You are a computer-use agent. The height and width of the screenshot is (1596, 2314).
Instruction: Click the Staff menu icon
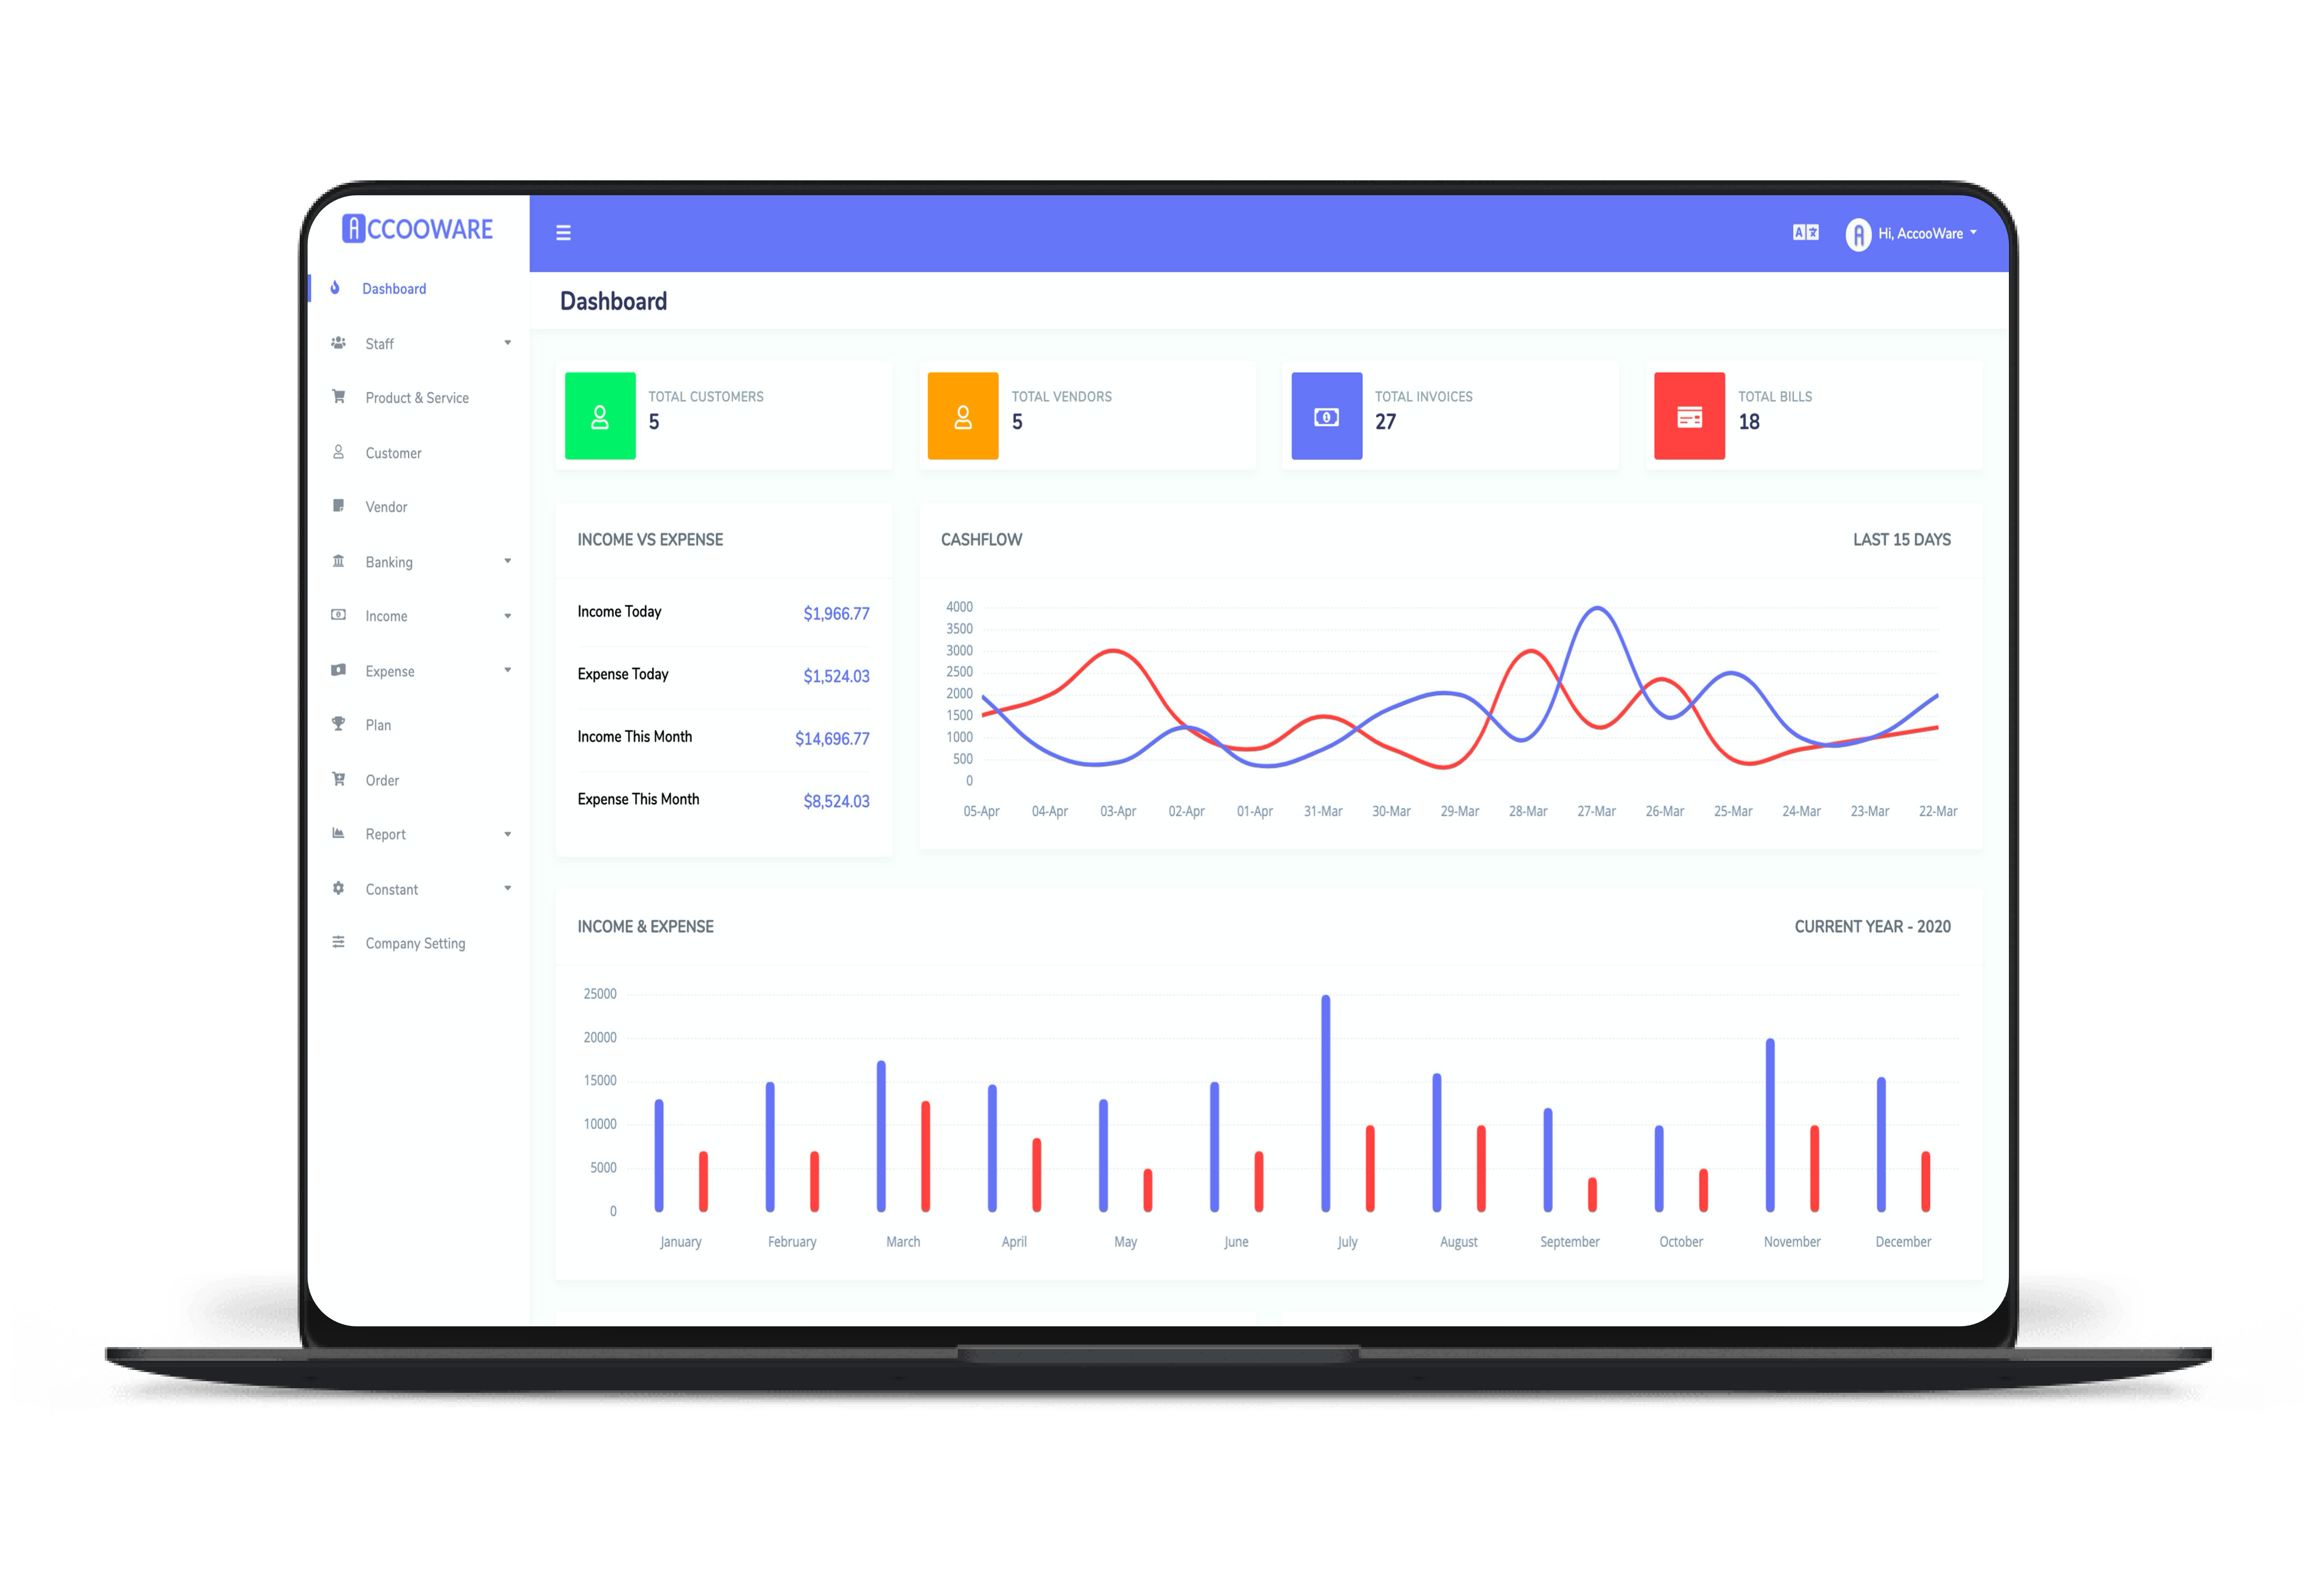(x=339, y=343)
